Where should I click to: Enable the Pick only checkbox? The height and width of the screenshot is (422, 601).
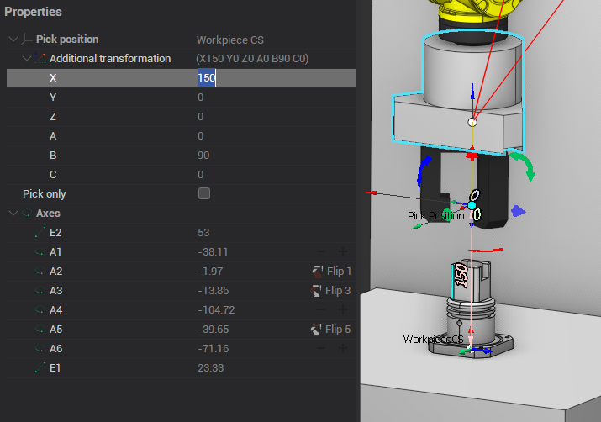pos(203,194)
